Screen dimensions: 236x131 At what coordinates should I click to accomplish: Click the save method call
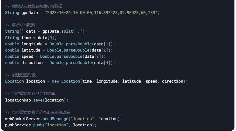pyautogui.click(x=38, y=100)
